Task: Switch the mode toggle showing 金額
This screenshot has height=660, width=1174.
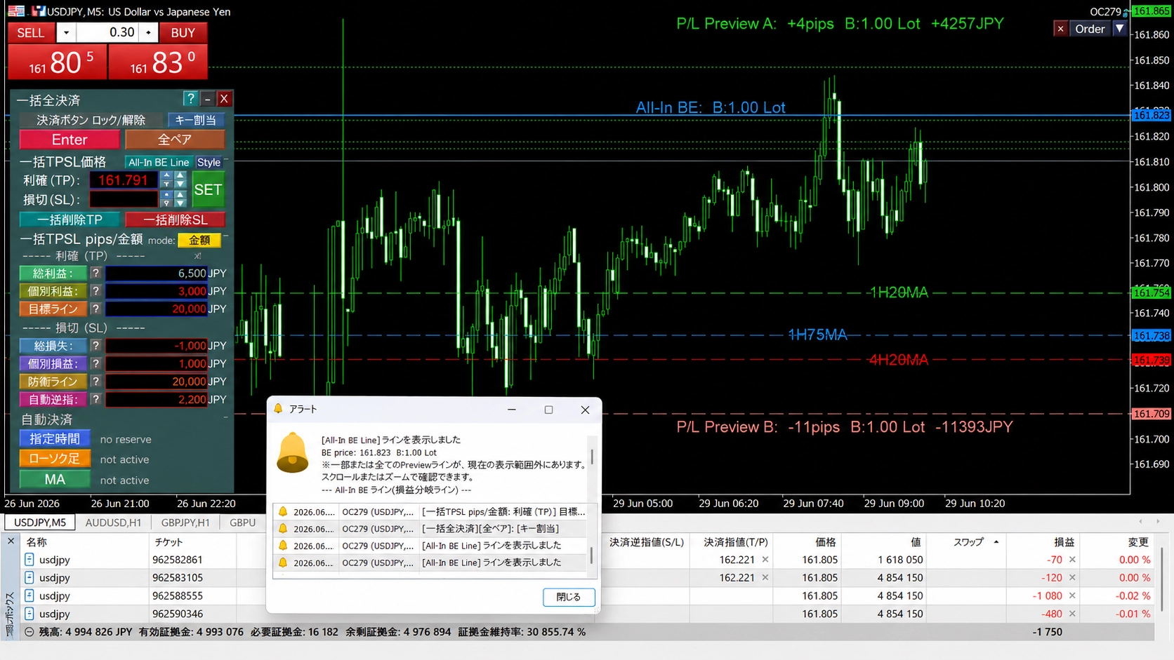Action: [199, 240]
